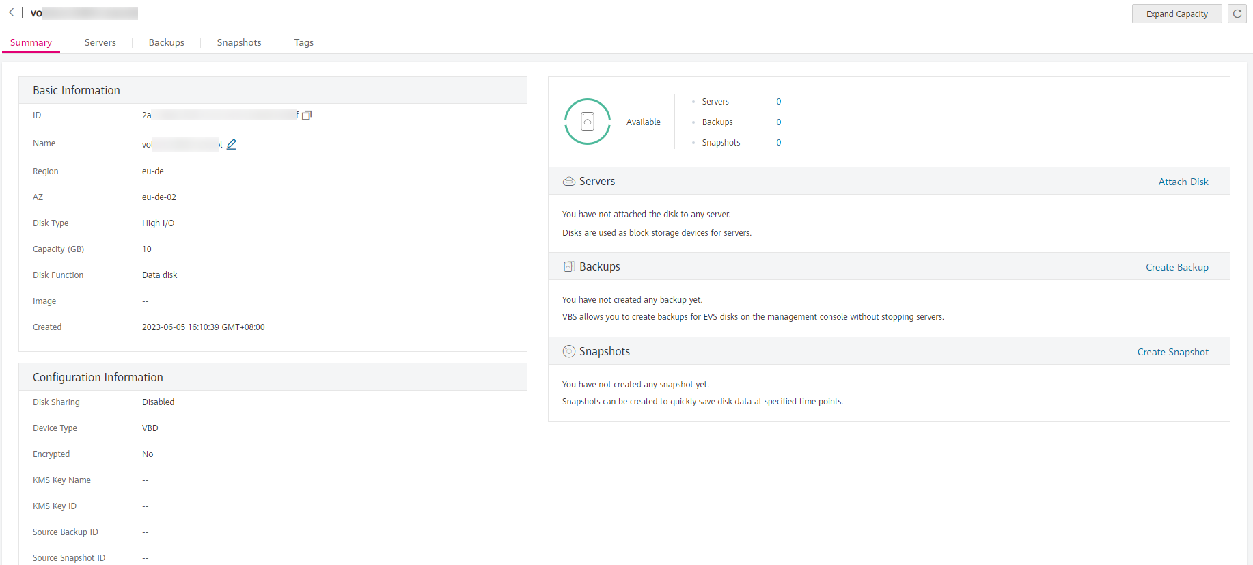Copy the disk ID with copy icon

(x=307, y=115)
